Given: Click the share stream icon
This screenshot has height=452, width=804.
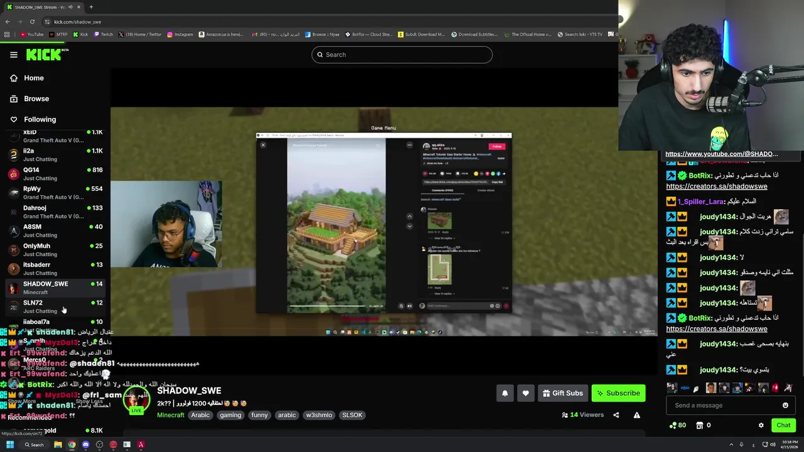Looking at the screenshot, I should [x=616, y=415].
